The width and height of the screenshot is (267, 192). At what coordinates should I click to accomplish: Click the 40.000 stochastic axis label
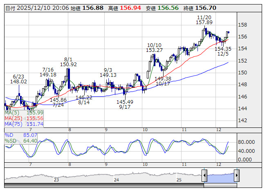[x=247, y=151]
